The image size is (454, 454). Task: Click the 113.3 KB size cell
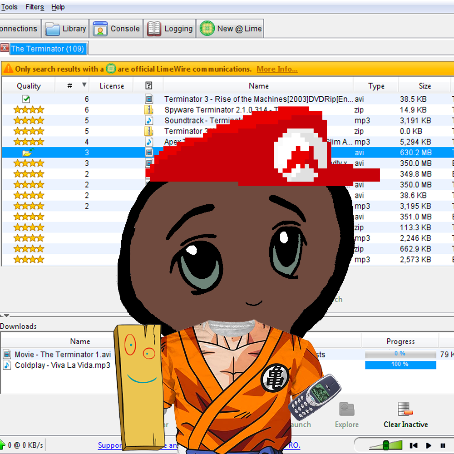pyautogui.click(x=415, y=227)
